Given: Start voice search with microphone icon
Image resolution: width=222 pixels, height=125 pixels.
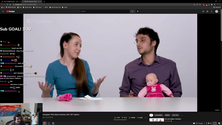Looking at the screenshot, I should point(138,11).
